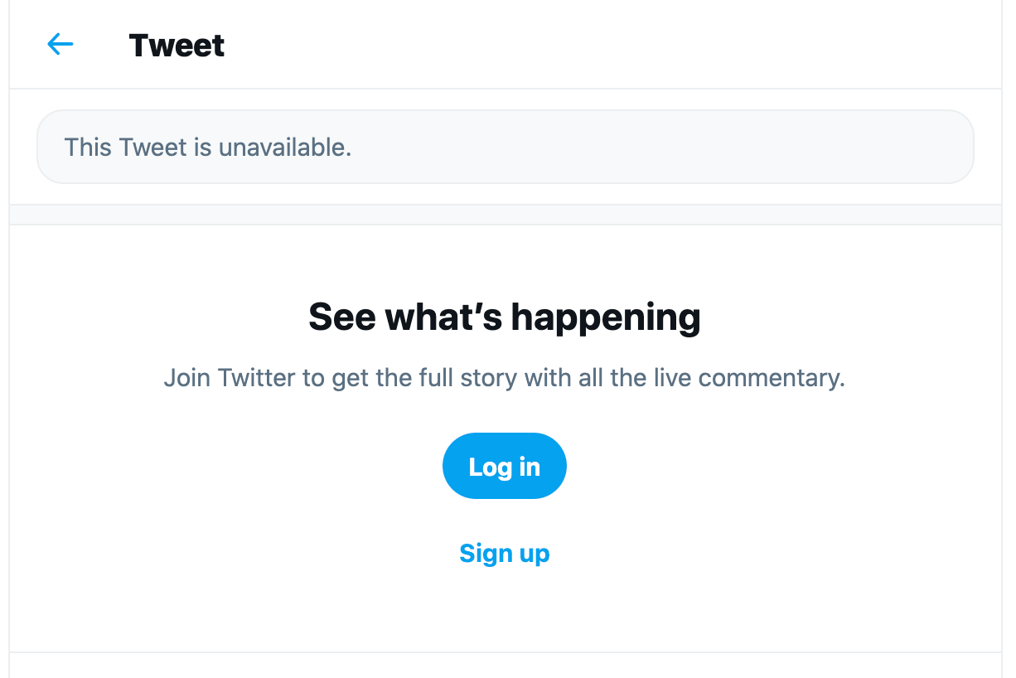Click the word "unavailable" in the notice
The image size is (1016, 678).
coord(284,148)
